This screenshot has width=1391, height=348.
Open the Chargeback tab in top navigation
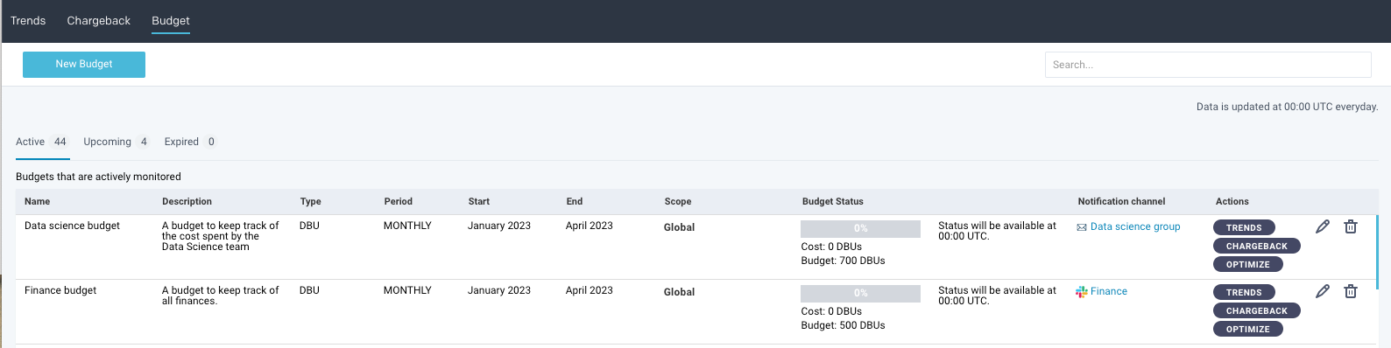coord(99,21)
